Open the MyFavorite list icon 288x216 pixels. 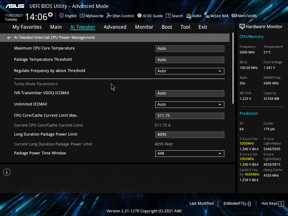(82, 16)
